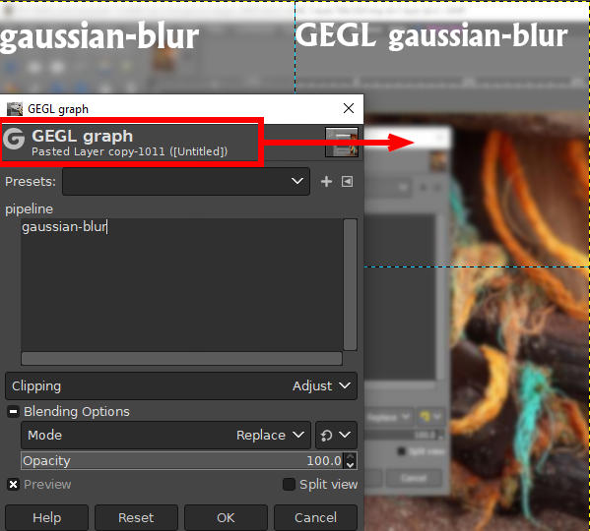
Task: Close the GEGL graph dialog
Action: (x=349, y=108)
